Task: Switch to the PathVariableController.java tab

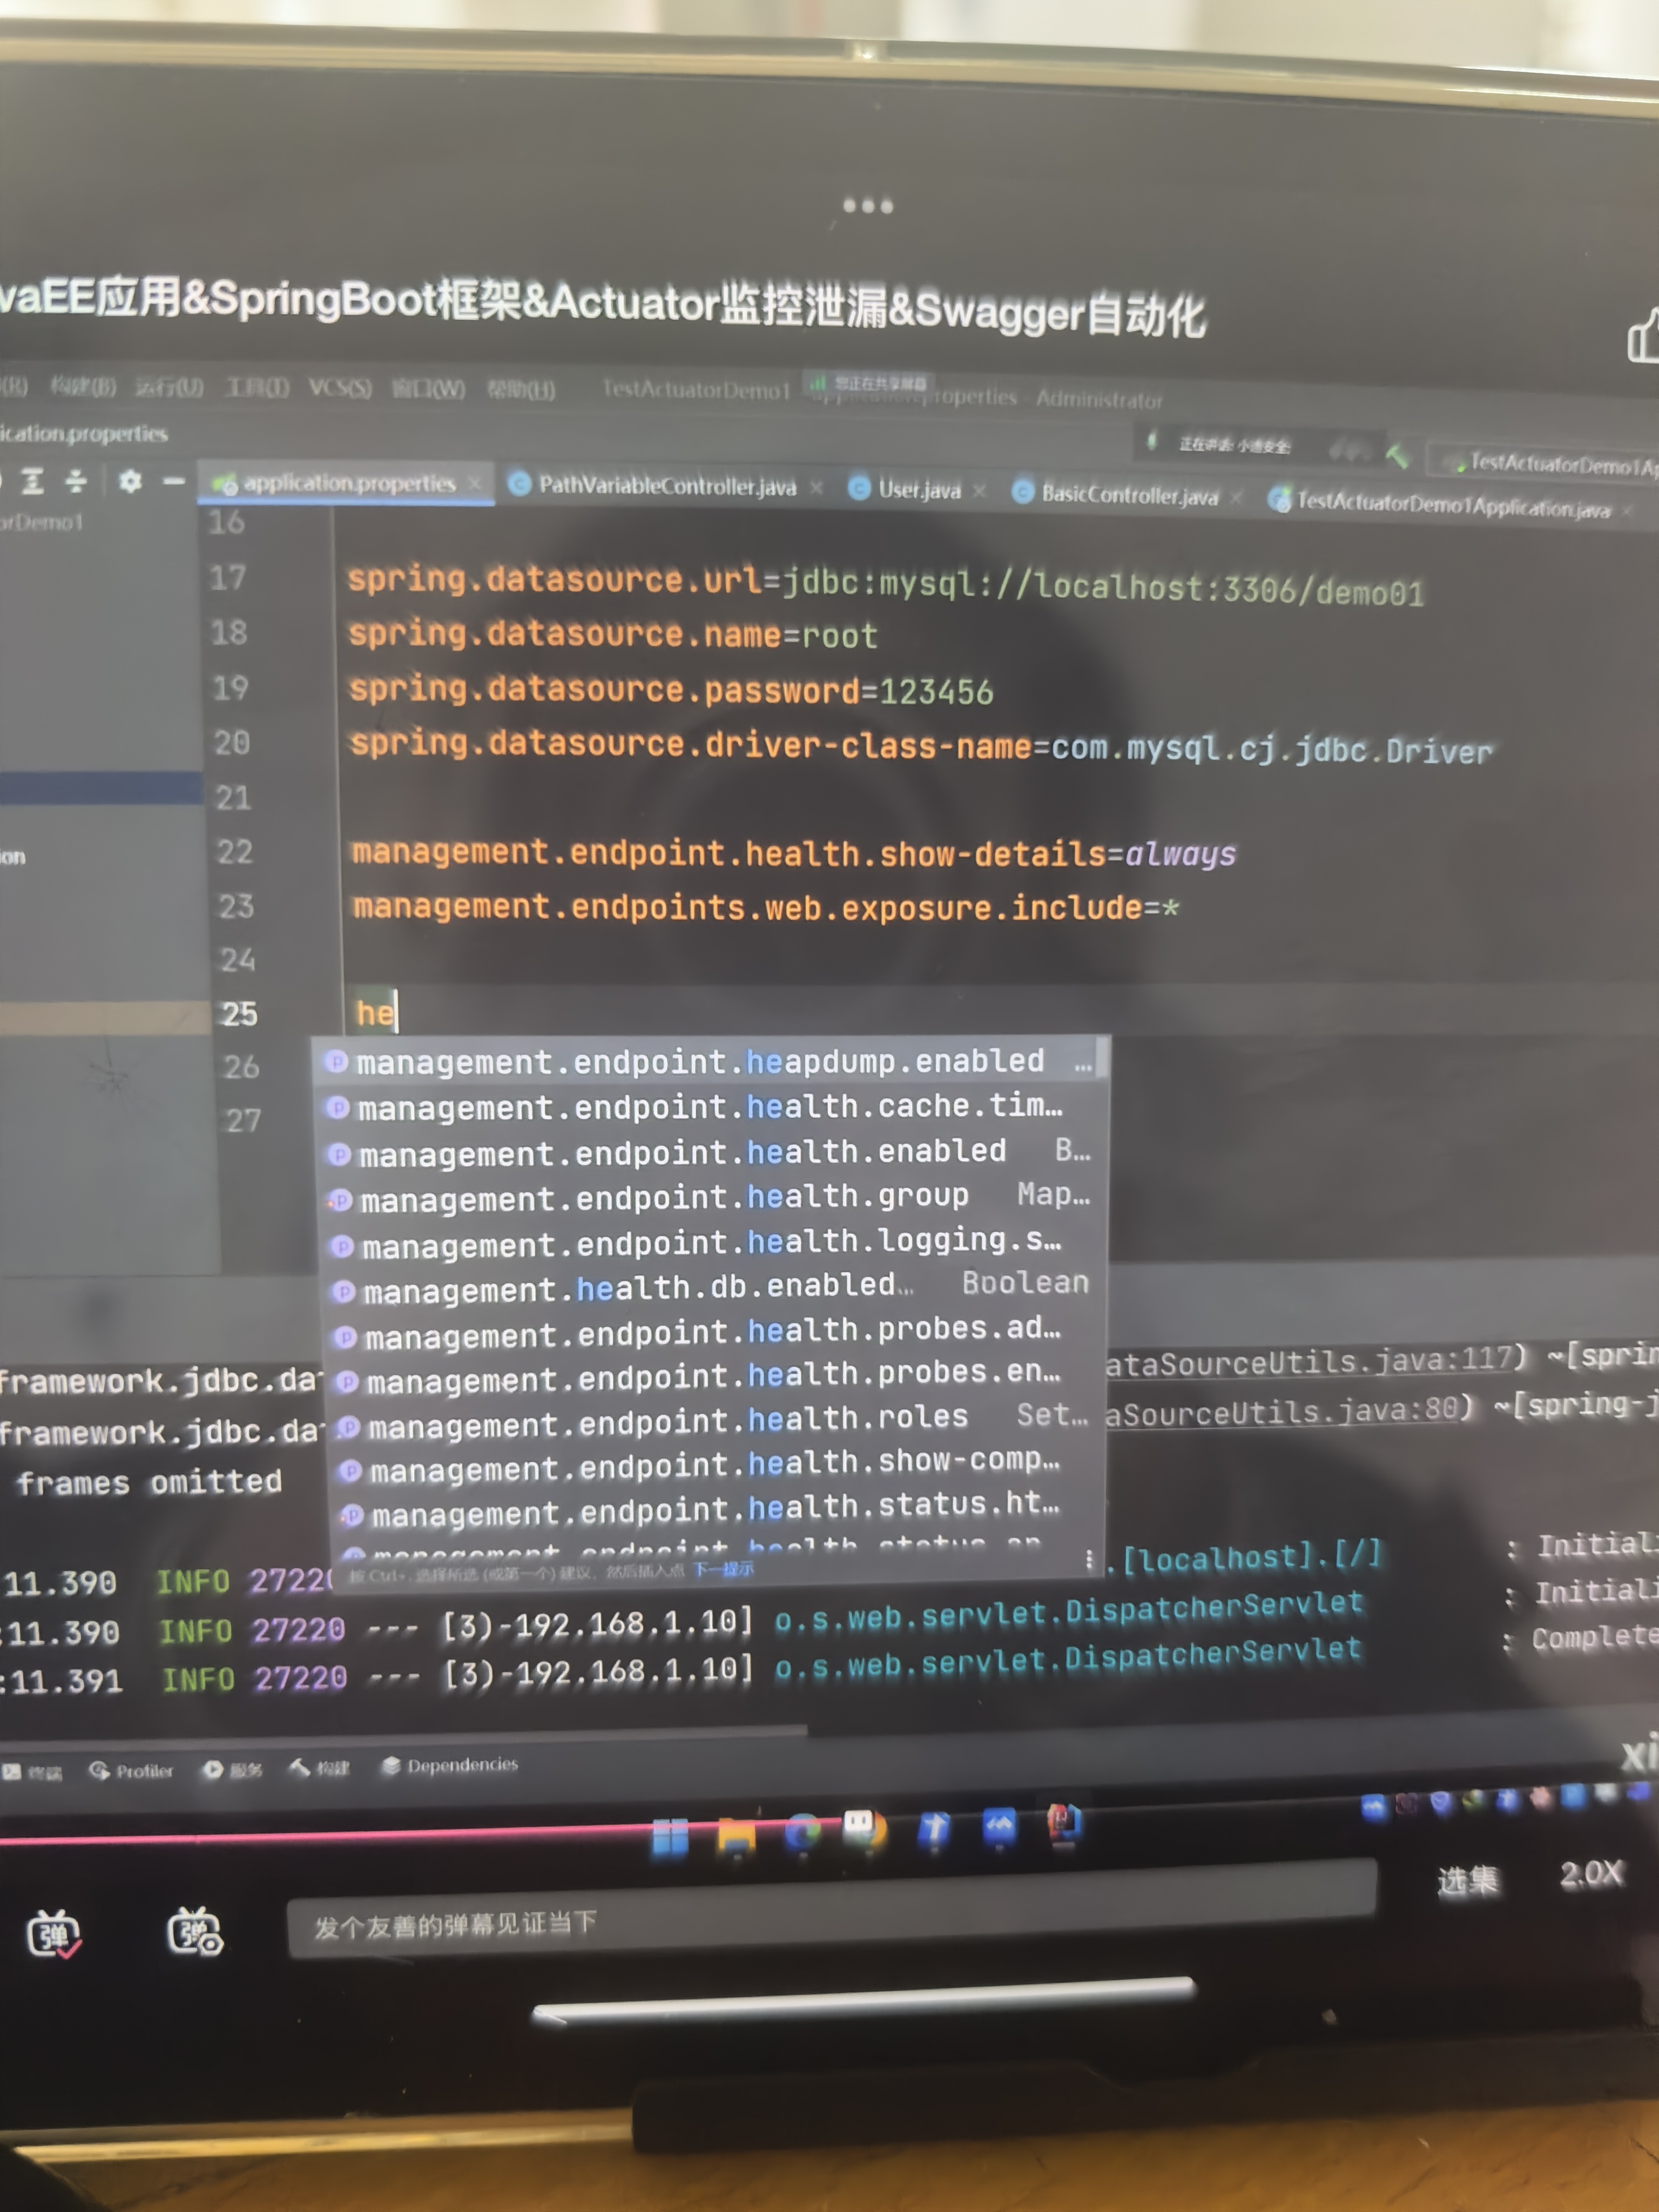Action: click(x=666, y=486)
